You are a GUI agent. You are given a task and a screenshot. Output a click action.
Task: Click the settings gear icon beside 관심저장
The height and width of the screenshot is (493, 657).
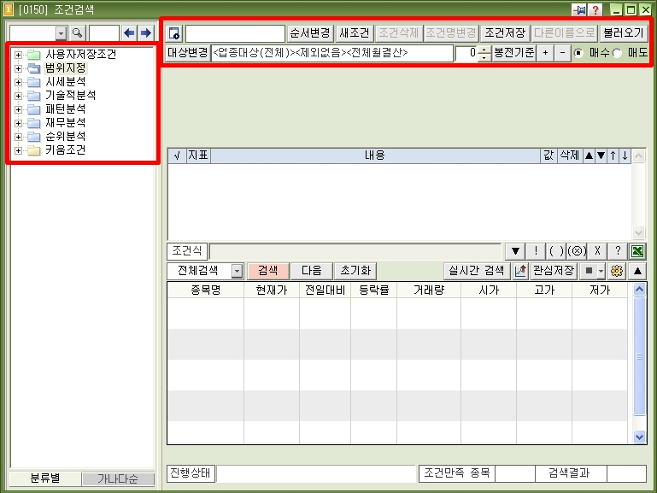tap(617, 271)
